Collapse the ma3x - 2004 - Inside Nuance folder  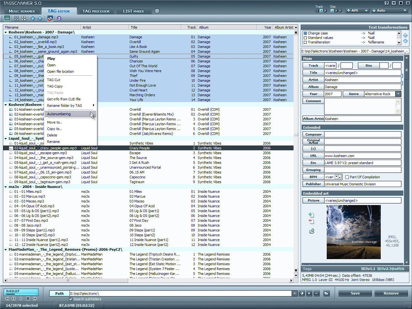point(6,187)
